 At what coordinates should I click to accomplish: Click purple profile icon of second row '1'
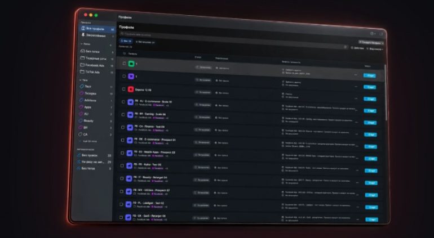131,77
